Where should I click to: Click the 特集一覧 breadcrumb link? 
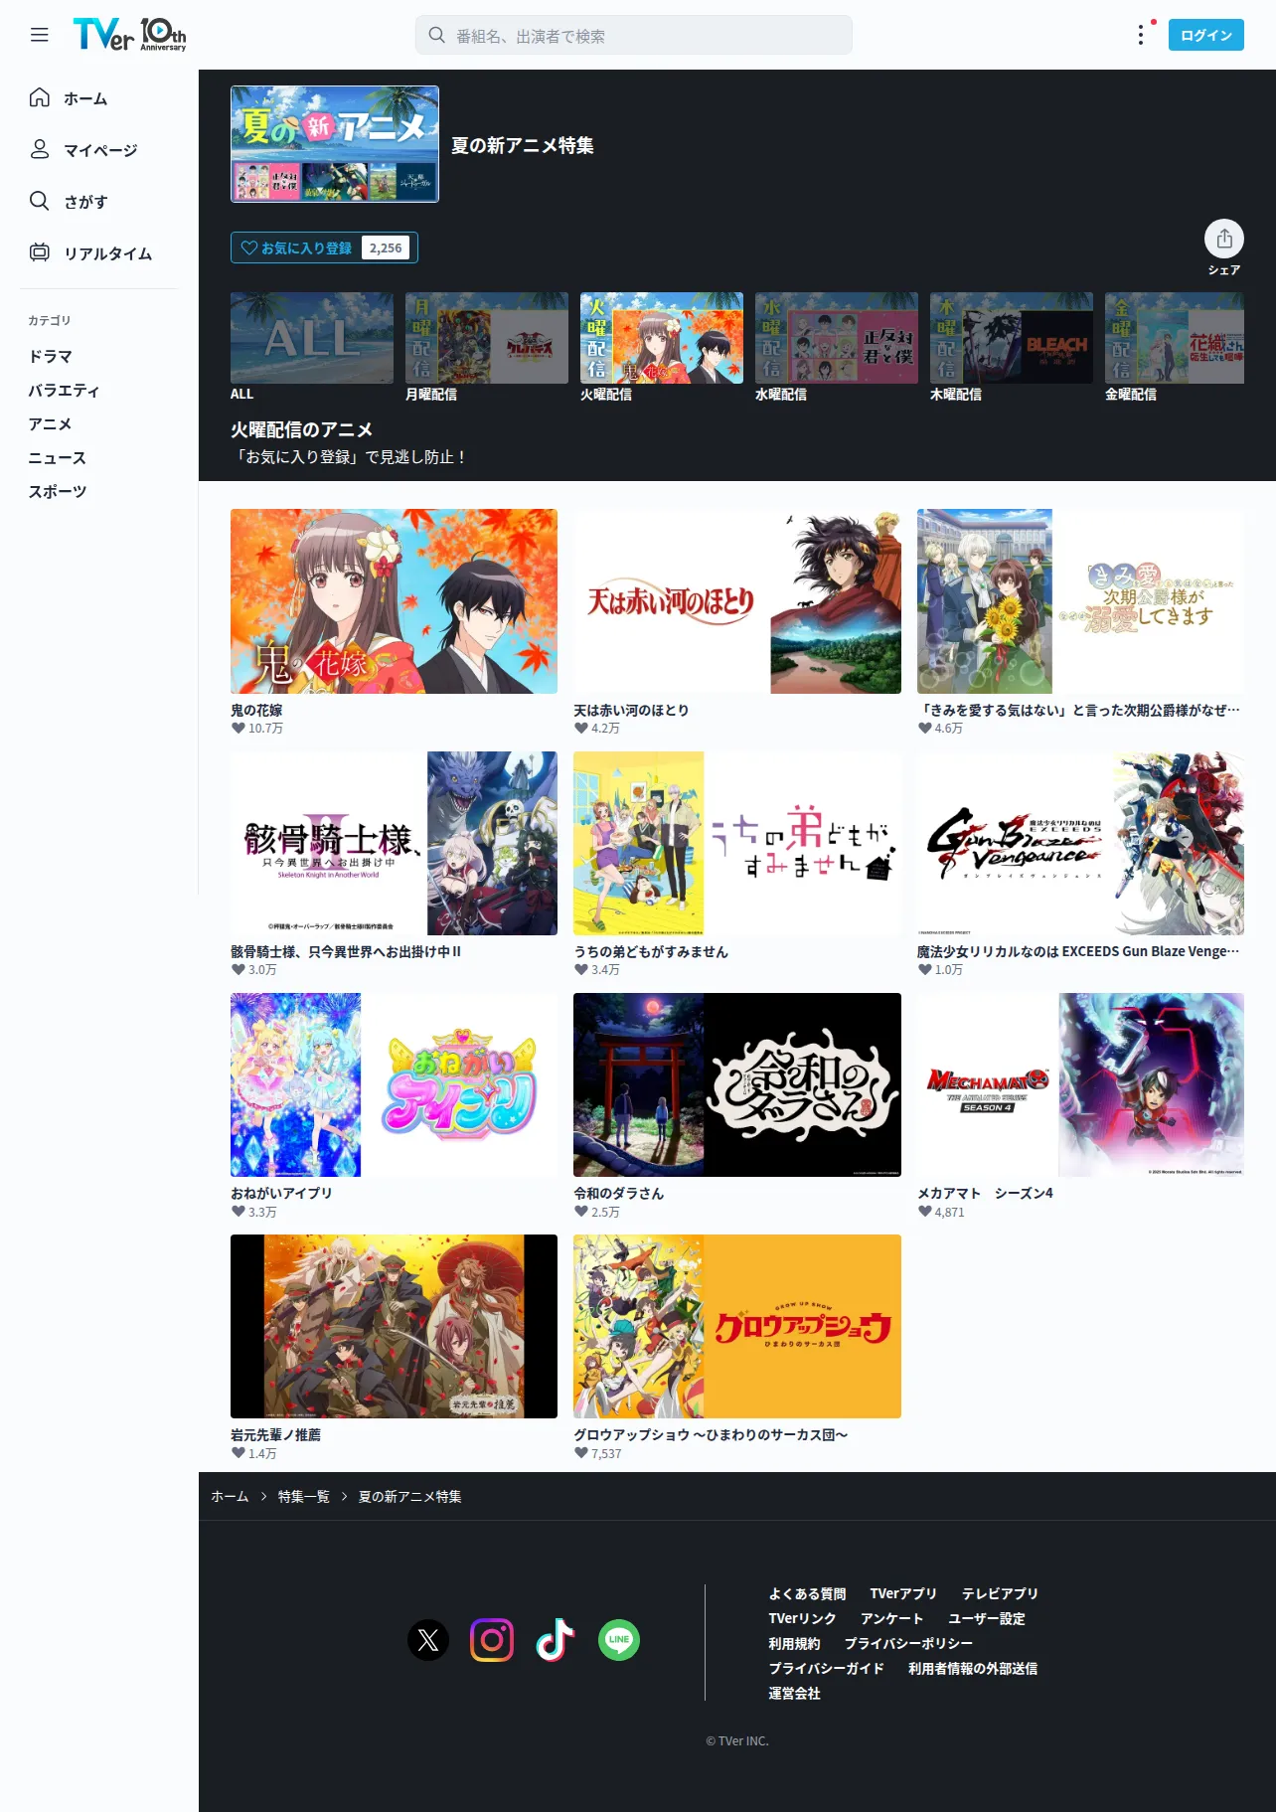[x=304, y=1496]
